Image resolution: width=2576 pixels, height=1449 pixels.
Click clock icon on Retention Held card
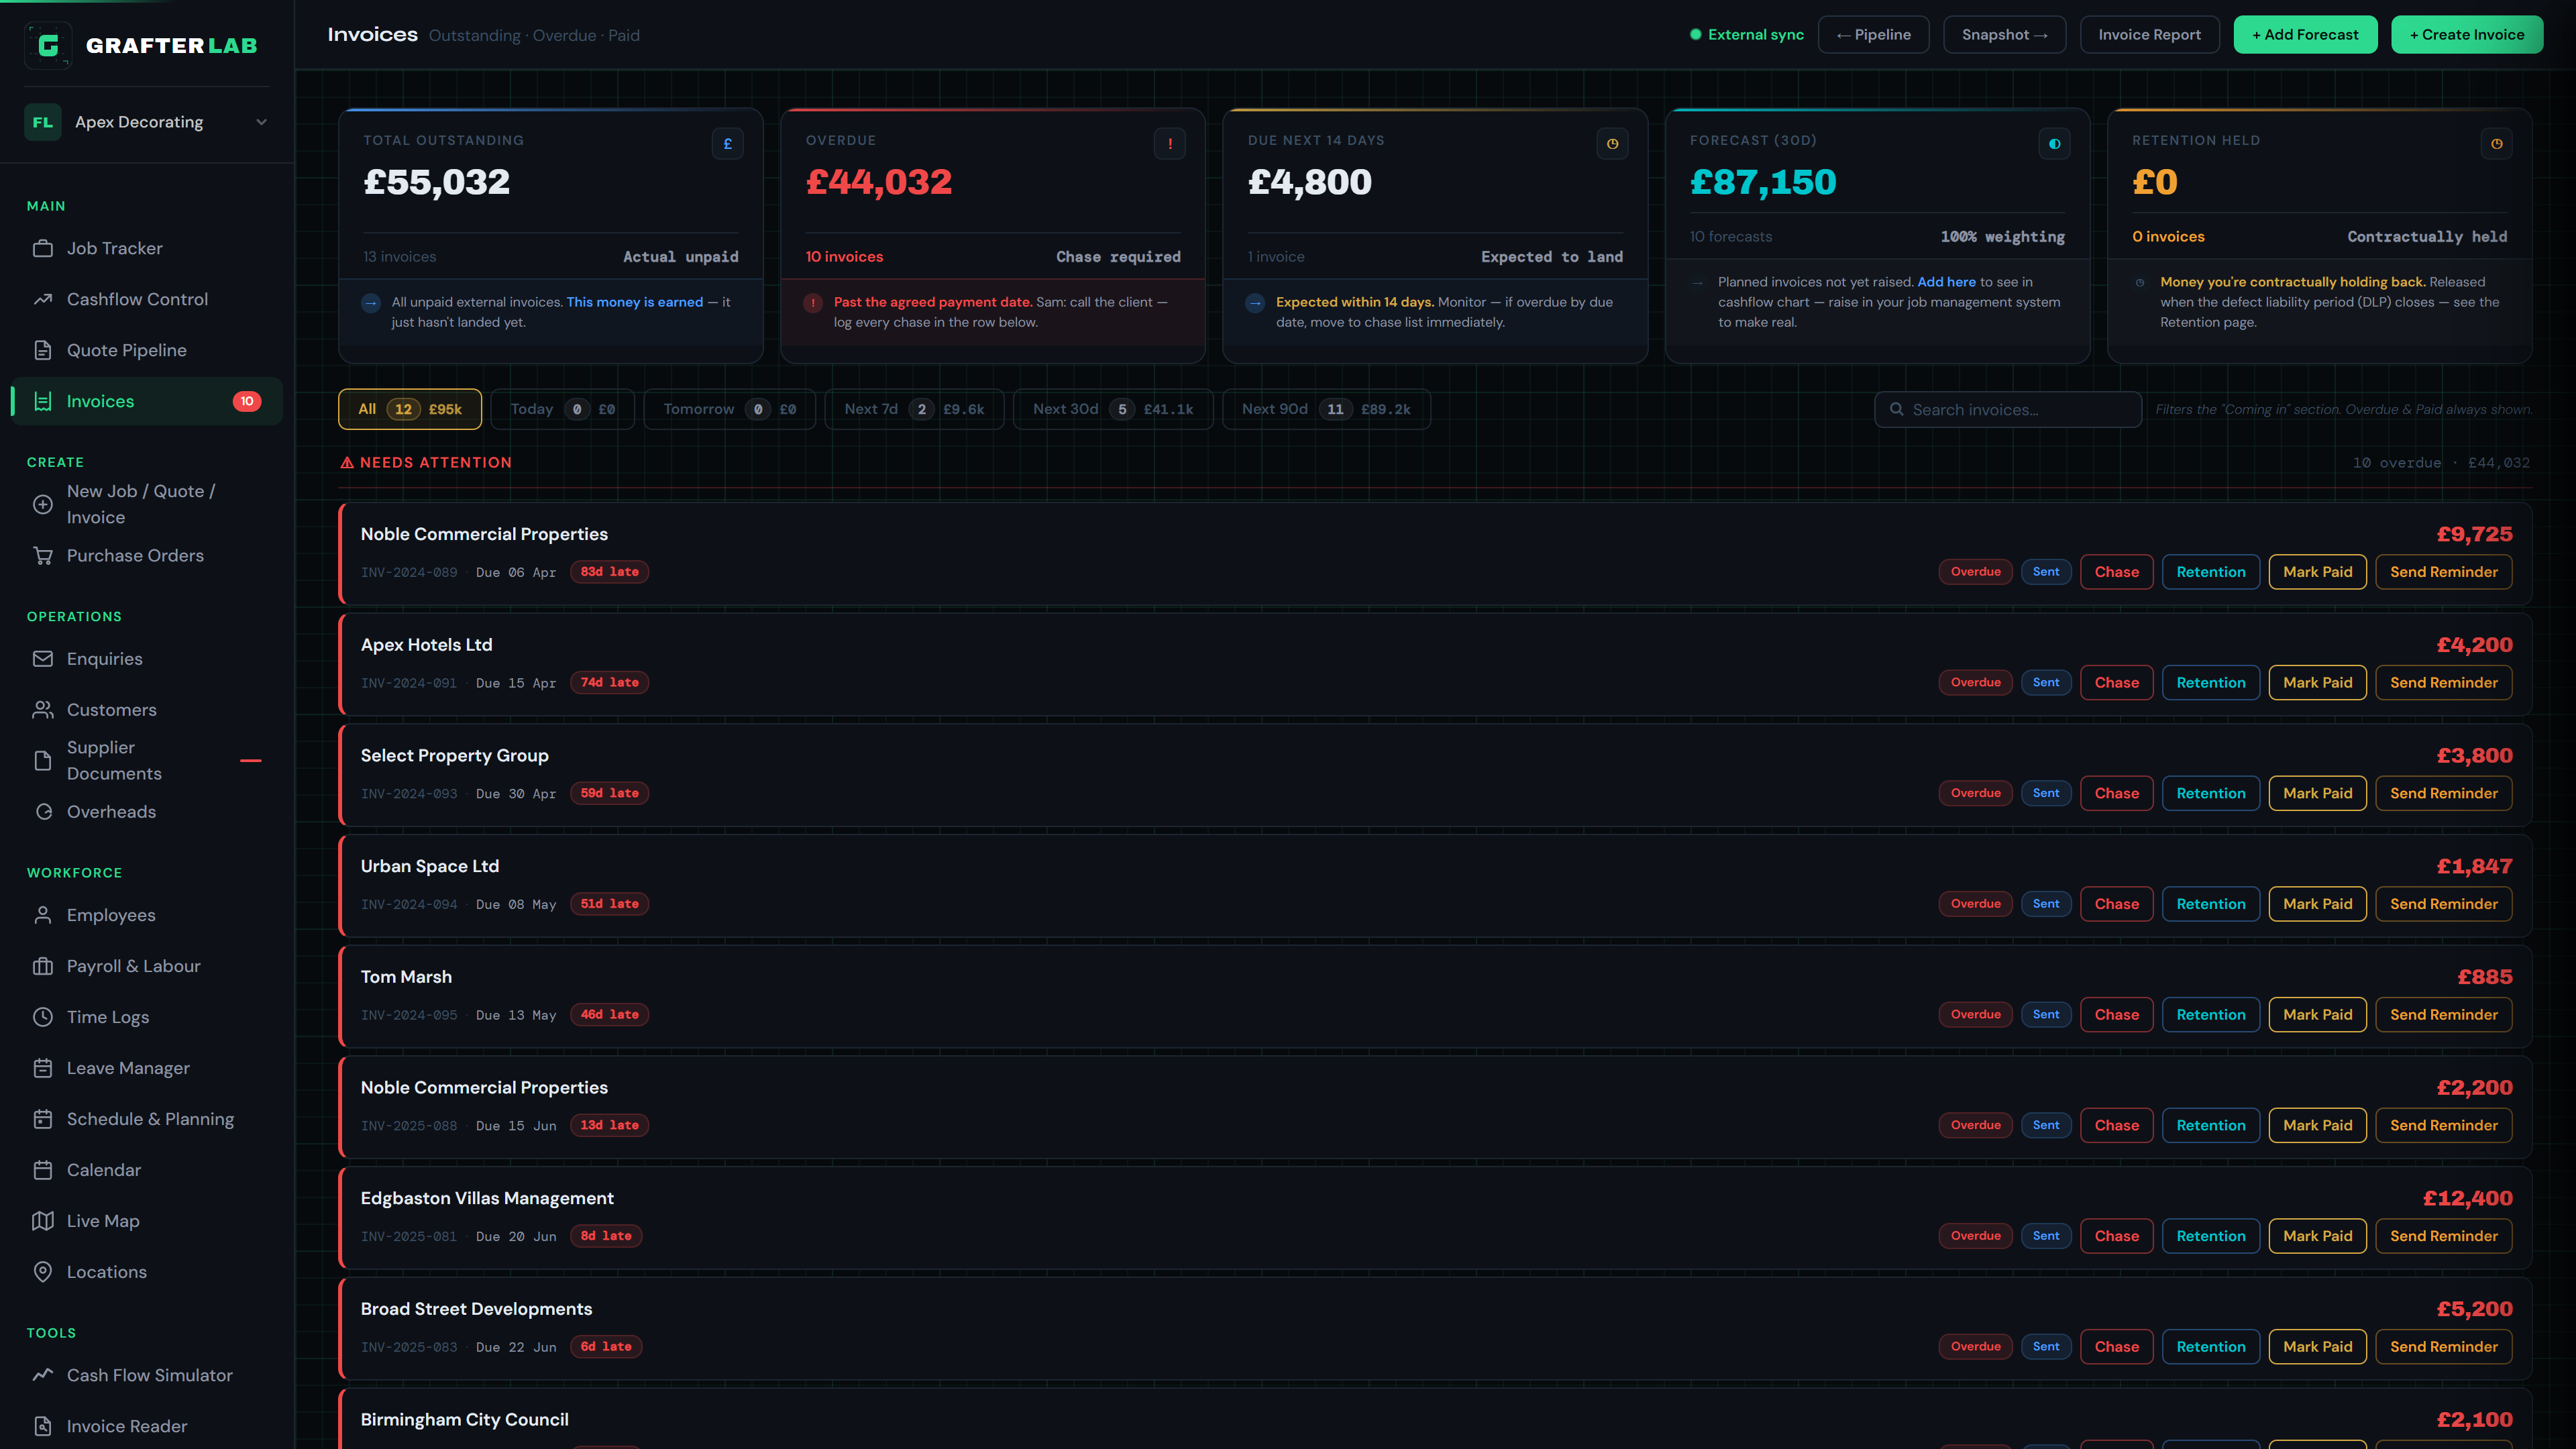[2497, 144]
